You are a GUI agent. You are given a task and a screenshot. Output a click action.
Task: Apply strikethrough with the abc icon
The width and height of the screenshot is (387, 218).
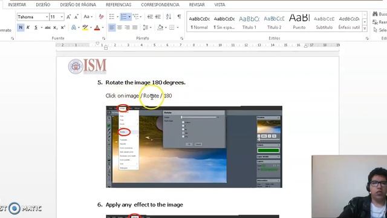(48, 27)
